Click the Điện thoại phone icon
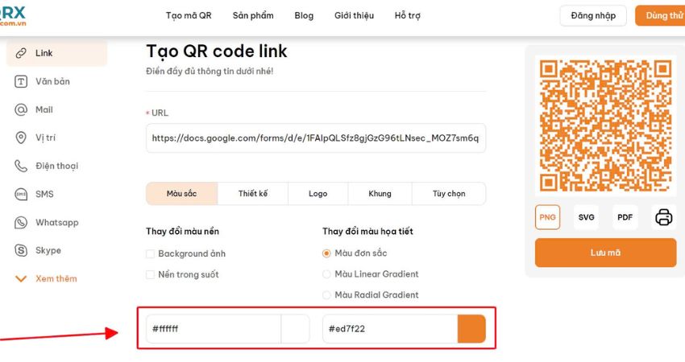 coord(20,166)
